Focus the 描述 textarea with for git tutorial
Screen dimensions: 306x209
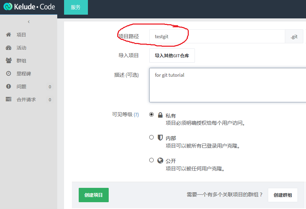(x=228, y=85)
